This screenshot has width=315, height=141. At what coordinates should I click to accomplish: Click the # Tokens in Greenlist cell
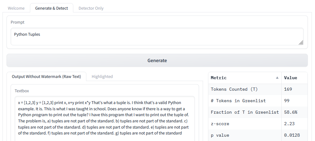tap(238, 101)
